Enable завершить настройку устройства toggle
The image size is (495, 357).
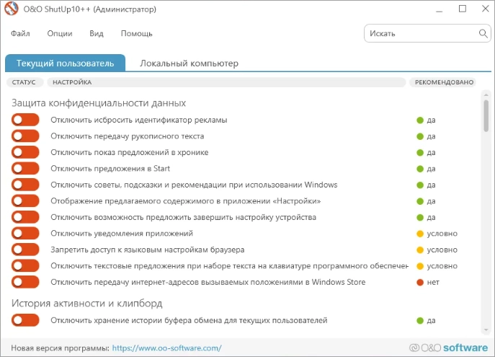(x=25, y=217)
